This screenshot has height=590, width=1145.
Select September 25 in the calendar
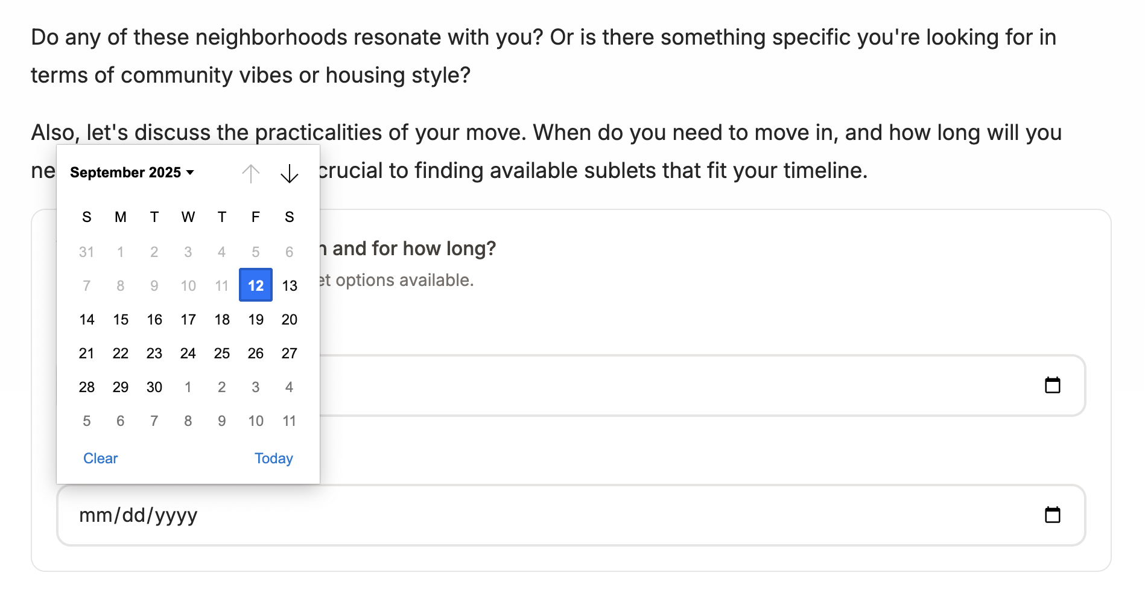[221, 353]
